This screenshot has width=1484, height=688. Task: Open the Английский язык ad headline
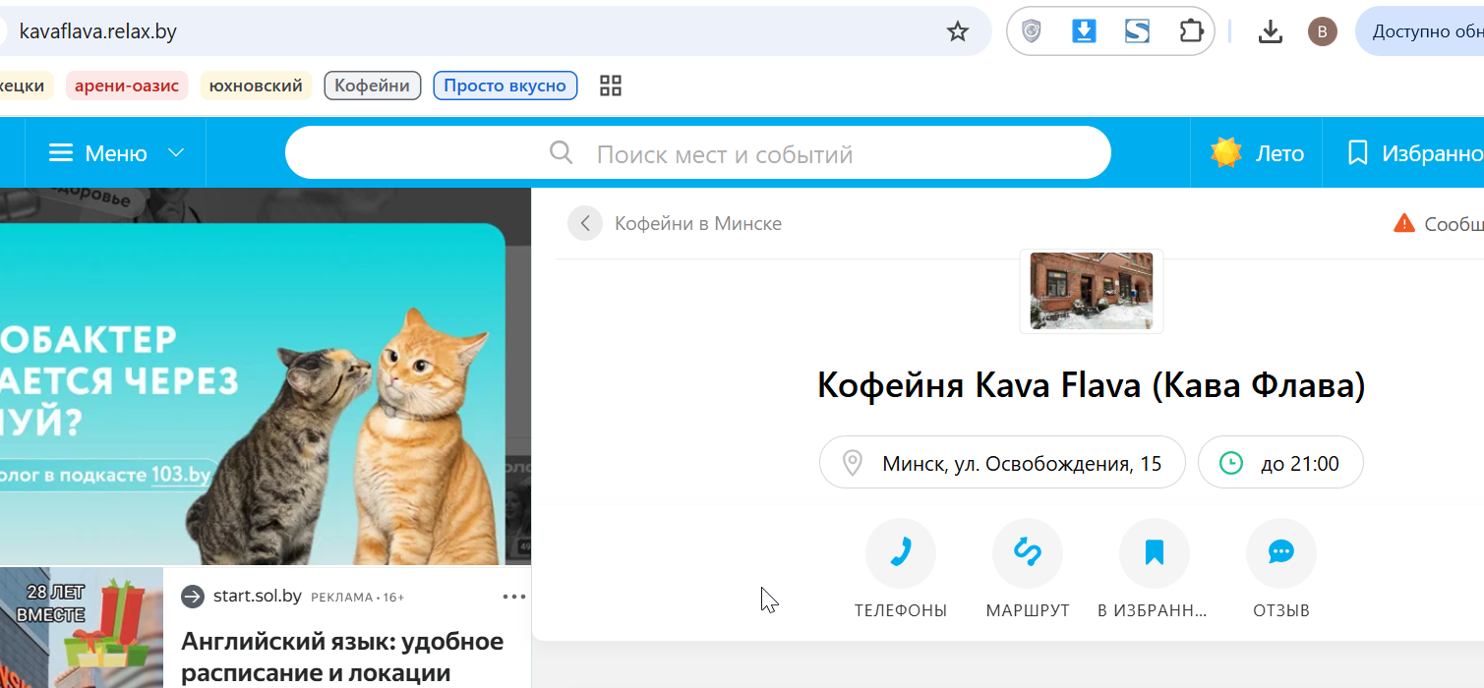click(x=342, y=658)
